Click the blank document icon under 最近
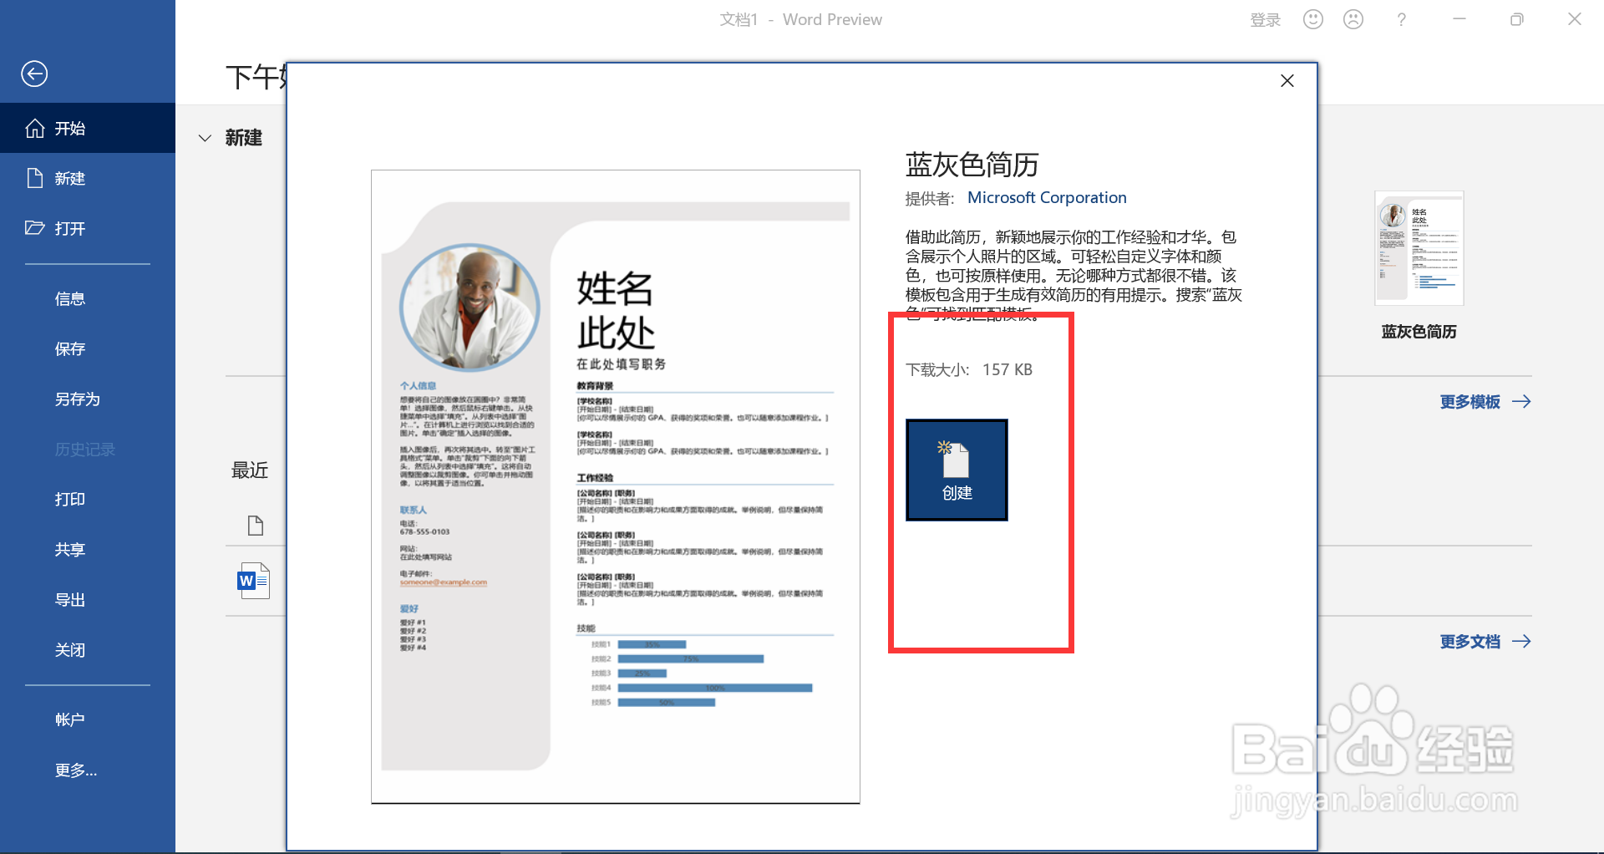Screen dimensions: 1604x854 (256, 526)
